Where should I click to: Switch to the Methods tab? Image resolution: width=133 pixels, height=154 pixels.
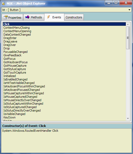tap(34, 17)
